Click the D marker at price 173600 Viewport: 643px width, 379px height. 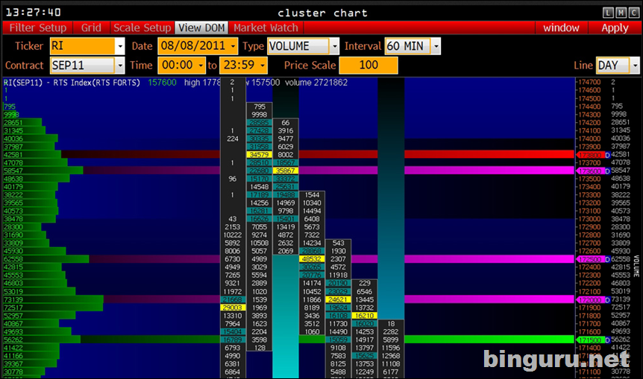608,171
